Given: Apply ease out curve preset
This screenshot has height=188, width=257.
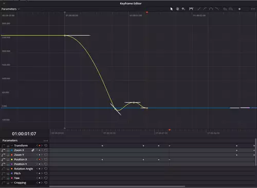Looking at the screenshot, I should (x=217, y=9).
